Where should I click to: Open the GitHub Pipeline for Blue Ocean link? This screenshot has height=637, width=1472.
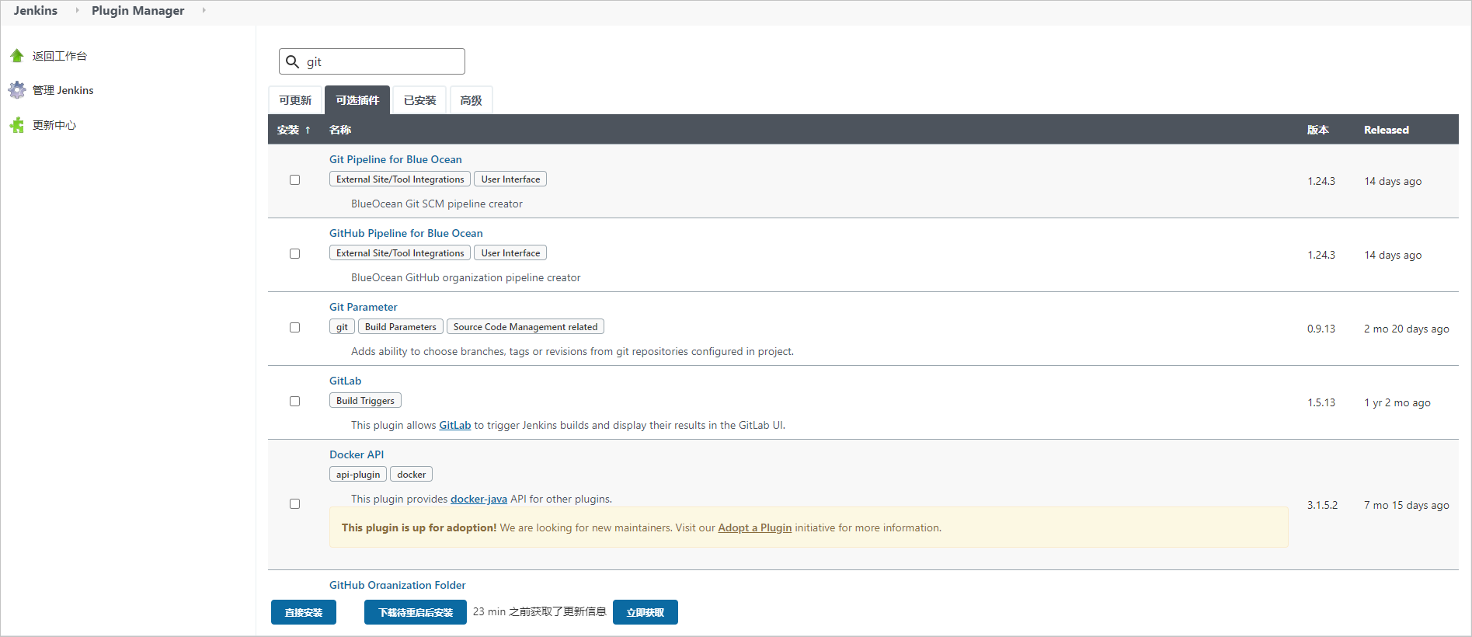click(406, 233)
